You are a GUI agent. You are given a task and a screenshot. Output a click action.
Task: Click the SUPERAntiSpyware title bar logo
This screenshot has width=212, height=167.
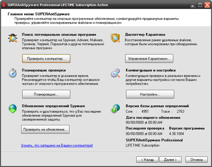(x=4, y=5)
